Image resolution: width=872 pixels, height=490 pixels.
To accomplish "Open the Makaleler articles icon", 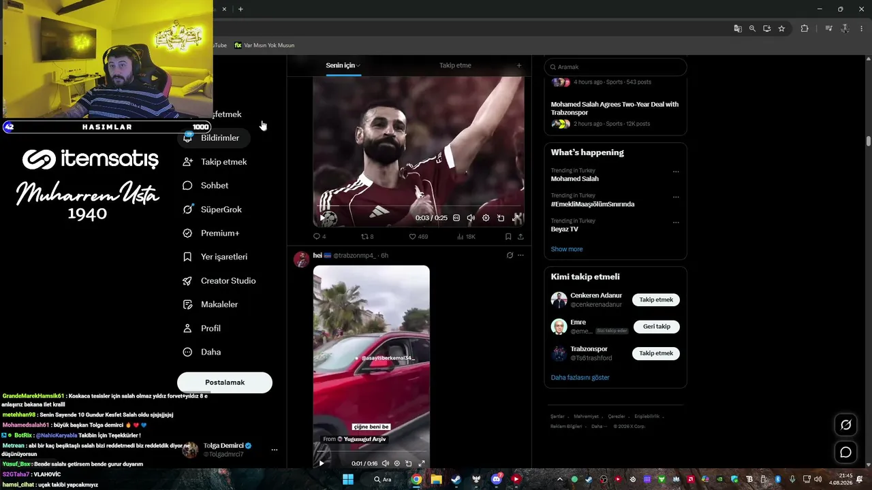I will pos(188,305).
